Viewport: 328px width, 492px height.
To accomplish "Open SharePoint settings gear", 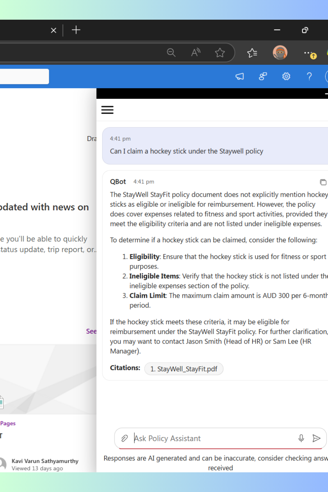I will coord(286,76).
